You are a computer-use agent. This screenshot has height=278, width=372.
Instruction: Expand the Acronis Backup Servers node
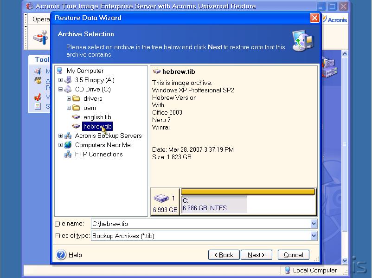(x=60, y=136)
